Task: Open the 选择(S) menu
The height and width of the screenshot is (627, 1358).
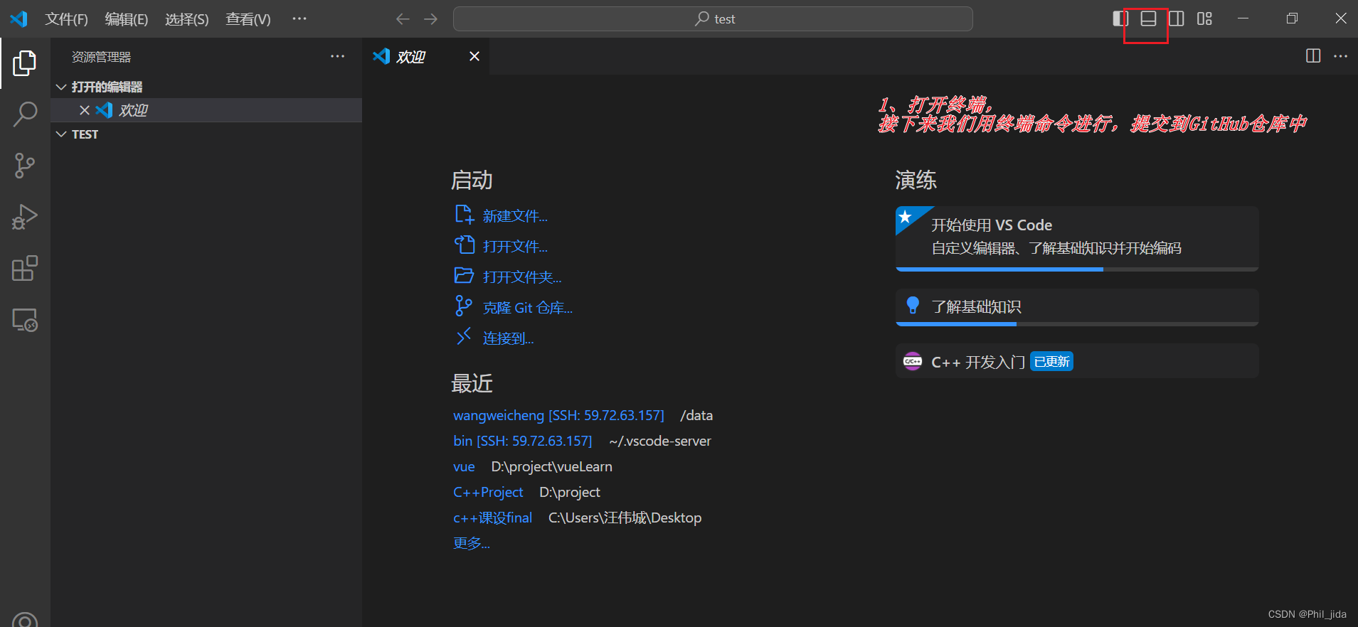Action: [187, 19]
